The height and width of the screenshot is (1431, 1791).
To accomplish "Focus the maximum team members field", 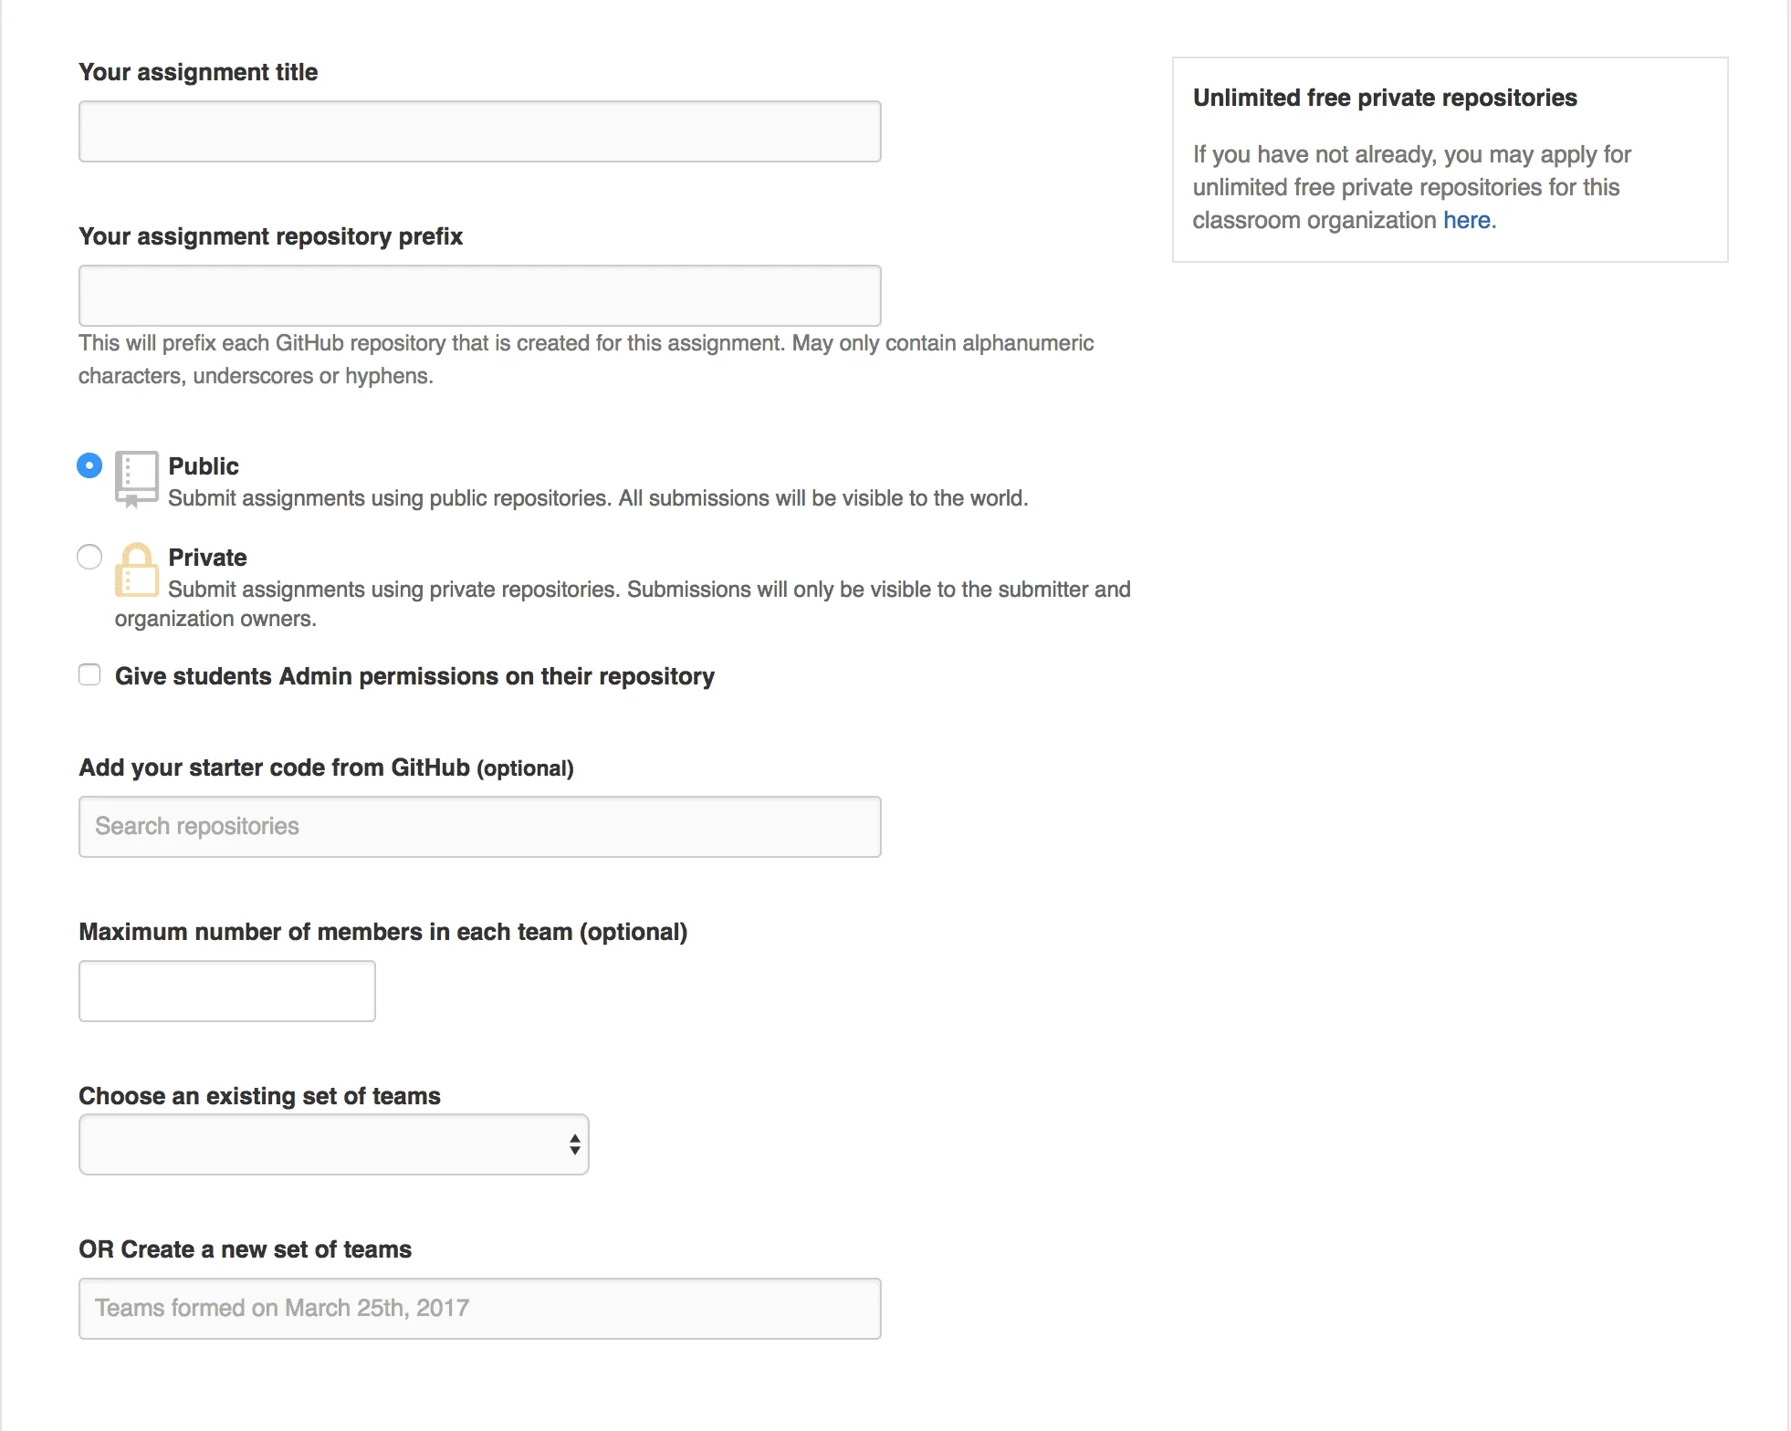I will coord(226,991).
